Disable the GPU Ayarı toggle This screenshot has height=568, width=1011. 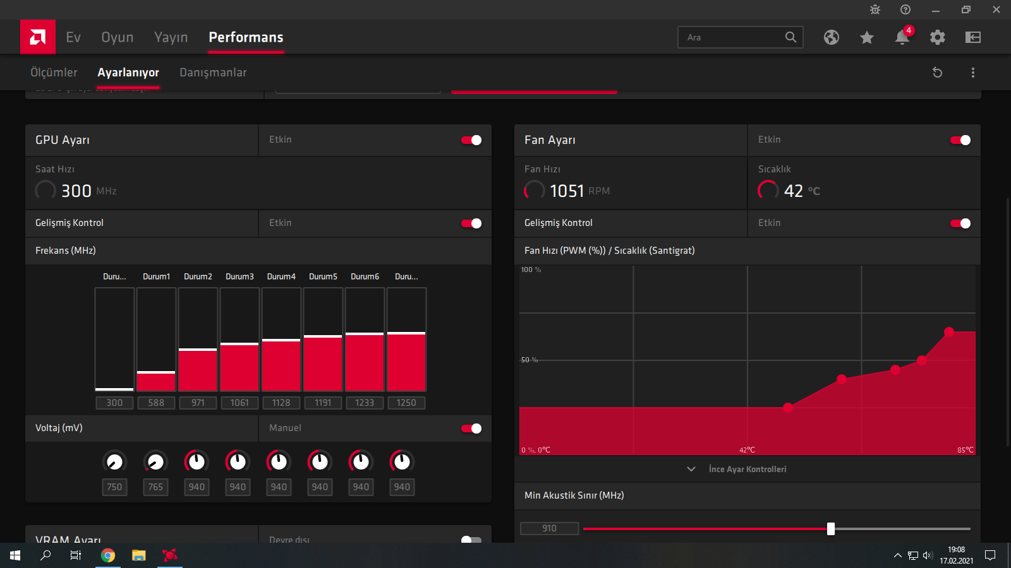(x=471, y=140)
